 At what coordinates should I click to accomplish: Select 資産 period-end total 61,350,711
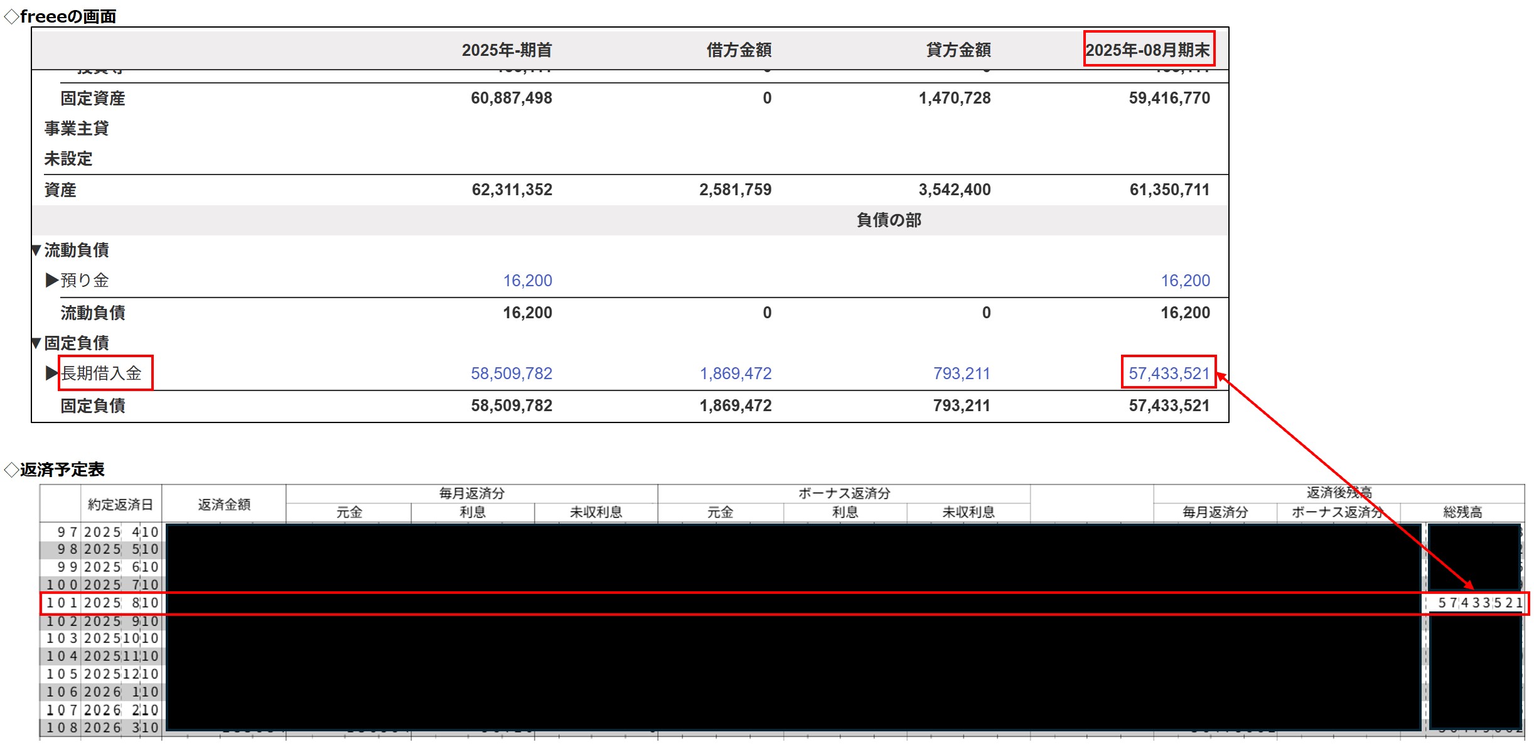[x=1170, y=190]
